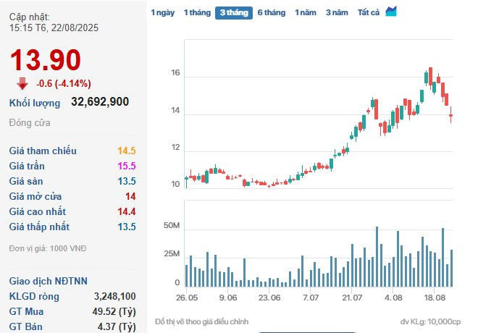Click the Giá tham chiếu value 14.5
Screen dimensions: 478x333
(127, 151)
